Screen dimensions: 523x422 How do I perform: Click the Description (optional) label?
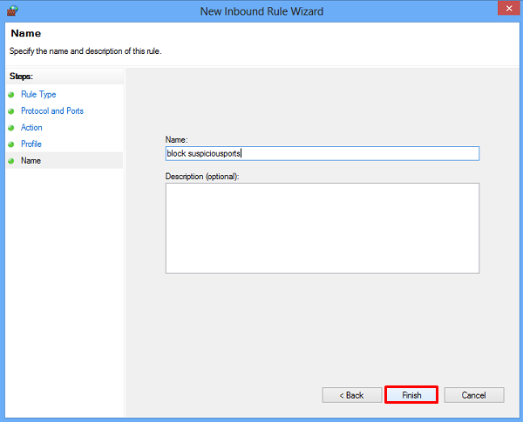tap(202, 176)
